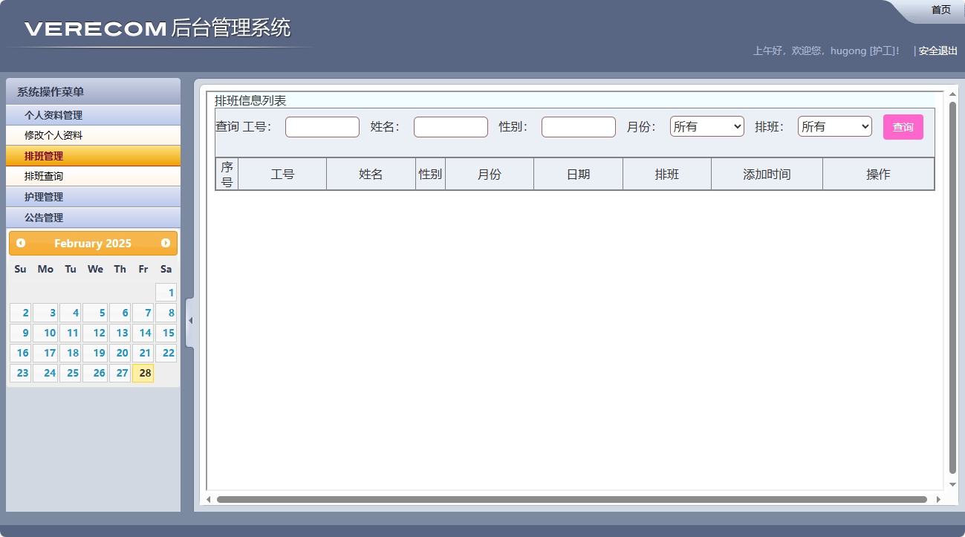This screenshot has width=965, height=537.
Task: Collapse the sidebar using the arrow handle
Action: click(190, 319)
